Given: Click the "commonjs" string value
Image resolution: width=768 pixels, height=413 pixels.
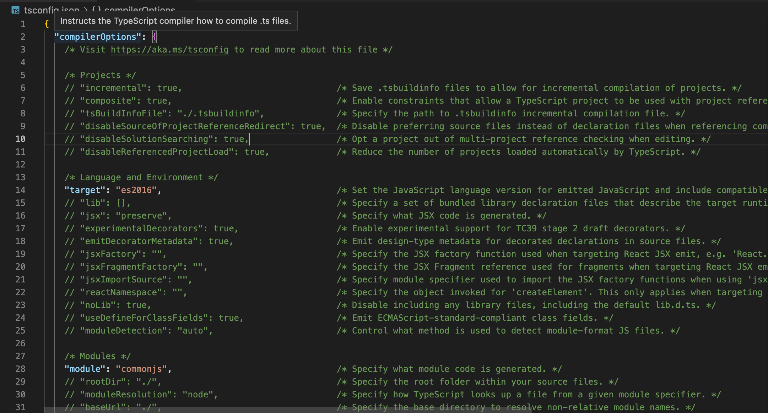Looking at the screenshot, I should [141, 369].
